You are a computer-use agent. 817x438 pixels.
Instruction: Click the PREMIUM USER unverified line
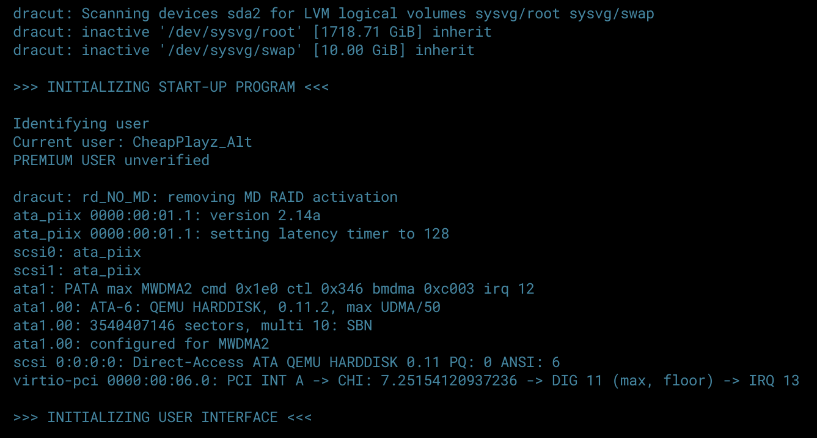tap(111, 160)
